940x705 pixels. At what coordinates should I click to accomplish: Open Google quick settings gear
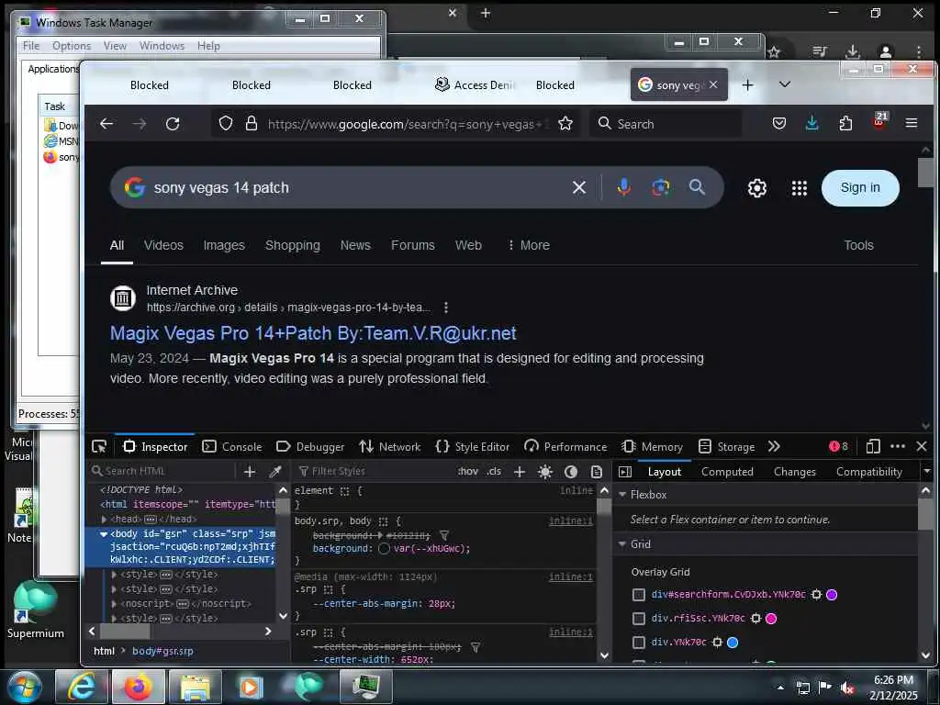757,188
